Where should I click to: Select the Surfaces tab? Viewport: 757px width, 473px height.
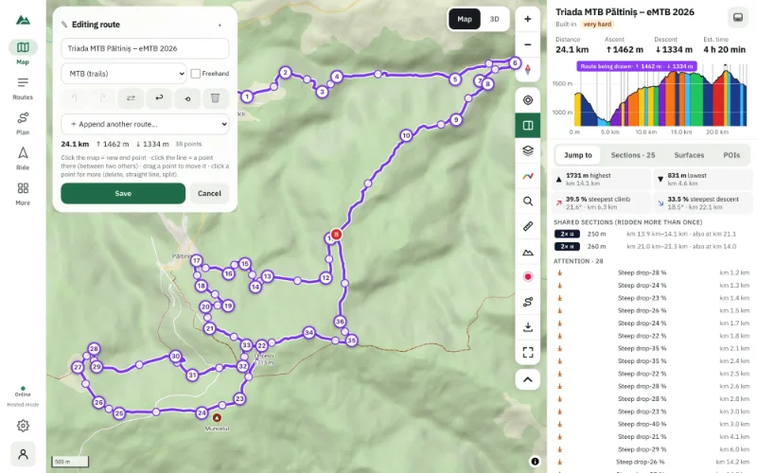(x=689, y=155)
